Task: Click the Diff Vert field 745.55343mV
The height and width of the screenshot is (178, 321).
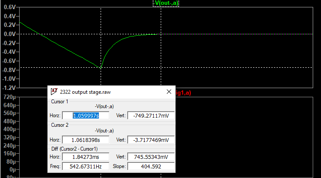Action: click(151, 157)
